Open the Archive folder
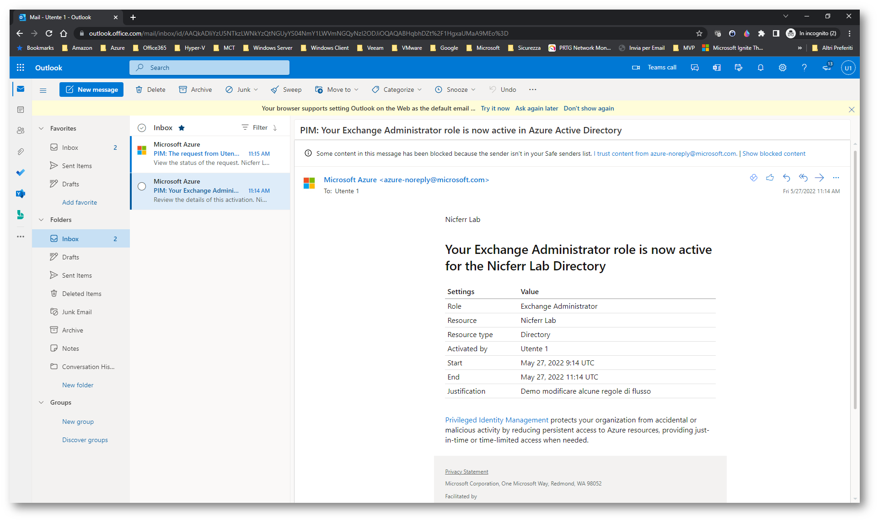Image resolution: width=879 pixels, height=522 pixels. point(81,330)
